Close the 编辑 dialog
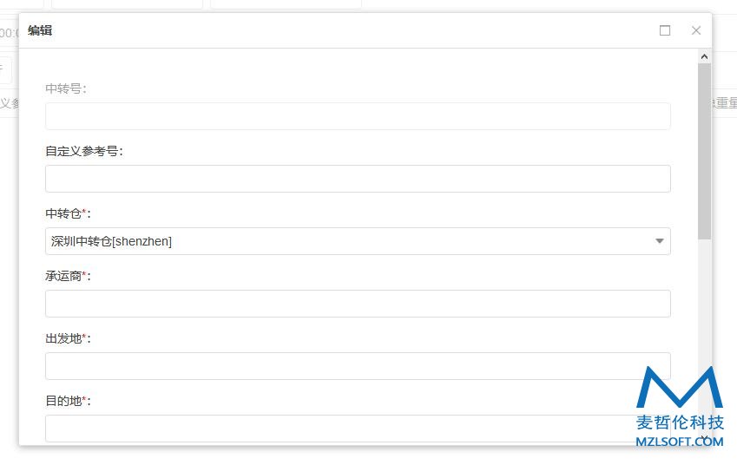 pyautogui.click(x=696, y=30)
